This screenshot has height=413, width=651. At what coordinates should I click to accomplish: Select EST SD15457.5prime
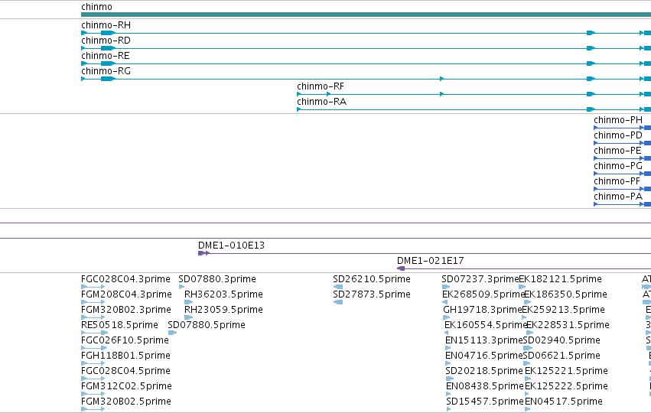[485, 402]
